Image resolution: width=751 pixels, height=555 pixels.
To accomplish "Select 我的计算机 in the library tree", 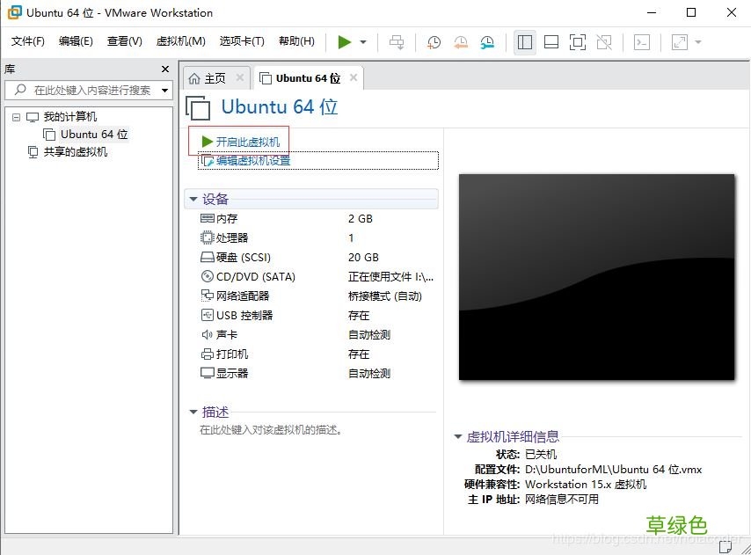I will 70,116.
